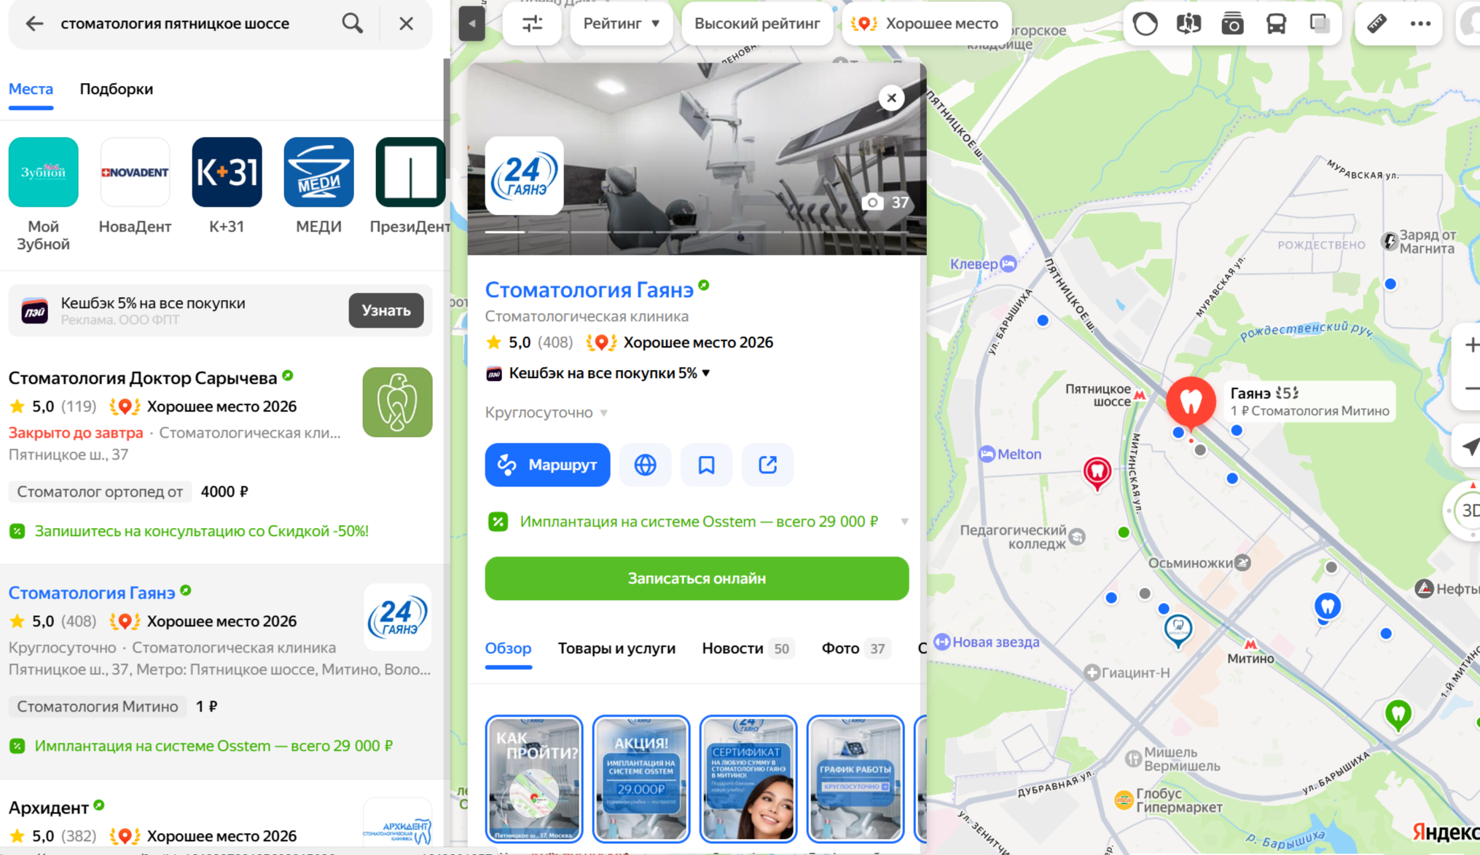Click the Узнать ad button
Screen dimensions: 1480x855
(x=385, y=310)
